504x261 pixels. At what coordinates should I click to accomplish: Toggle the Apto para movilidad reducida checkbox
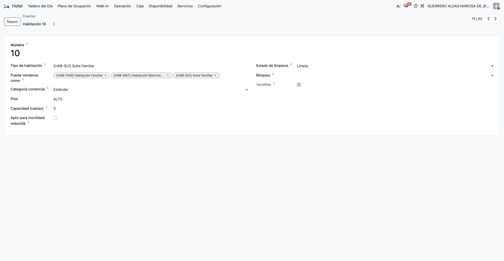(x=55, y=118)
